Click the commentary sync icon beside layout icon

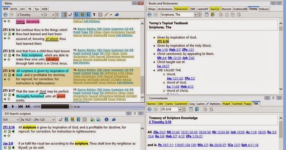coord(197,109)
